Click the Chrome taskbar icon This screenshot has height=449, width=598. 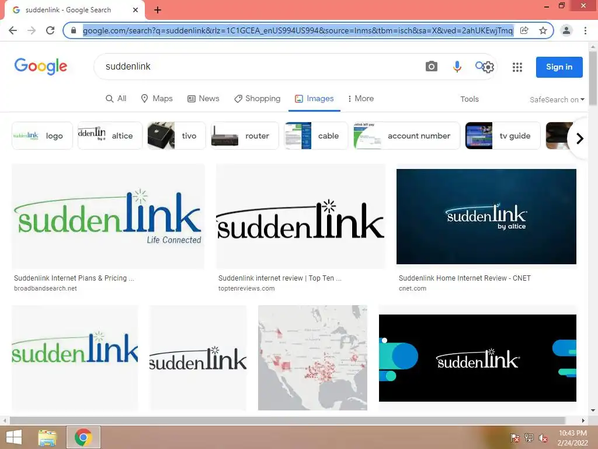tap(83, 437)
